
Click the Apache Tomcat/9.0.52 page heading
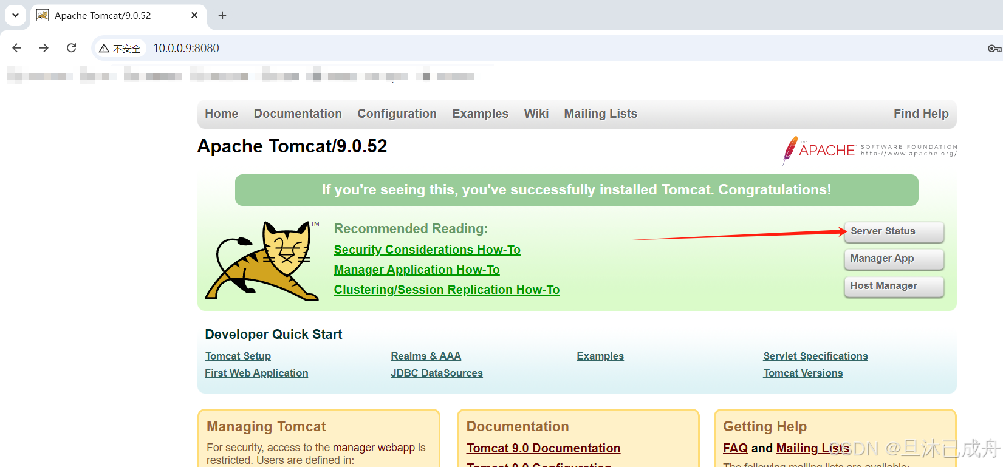(292, 146)
